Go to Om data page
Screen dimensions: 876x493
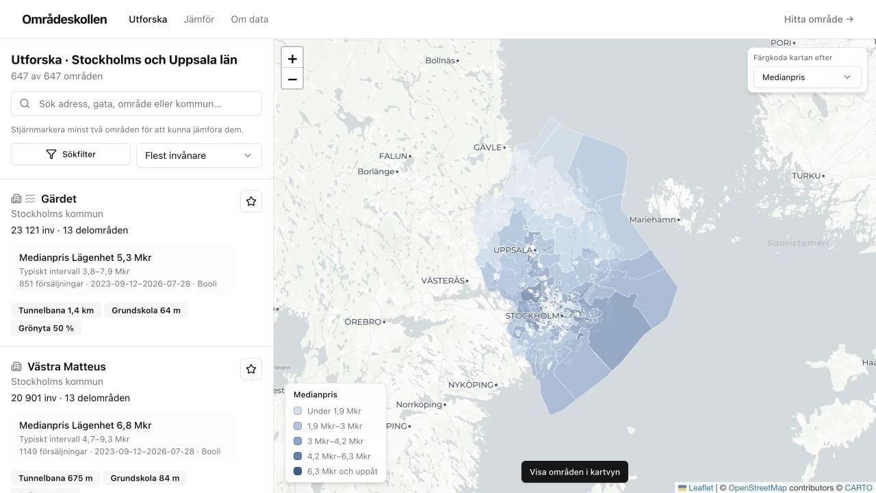pyautogui.click(x=250, y=19)
